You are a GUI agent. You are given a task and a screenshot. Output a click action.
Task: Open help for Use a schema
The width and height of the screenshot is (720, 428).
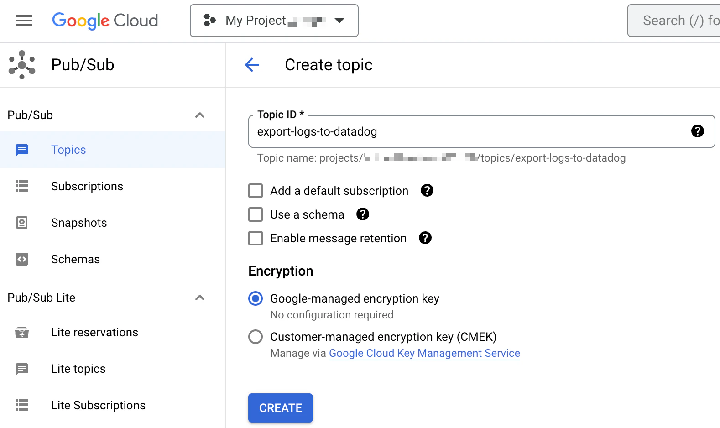click(363, 214)
